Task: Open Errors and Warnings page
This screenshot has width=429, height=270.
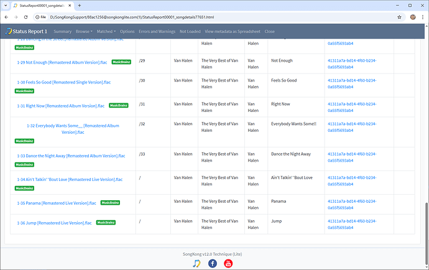Action: (x=157, y=31)
